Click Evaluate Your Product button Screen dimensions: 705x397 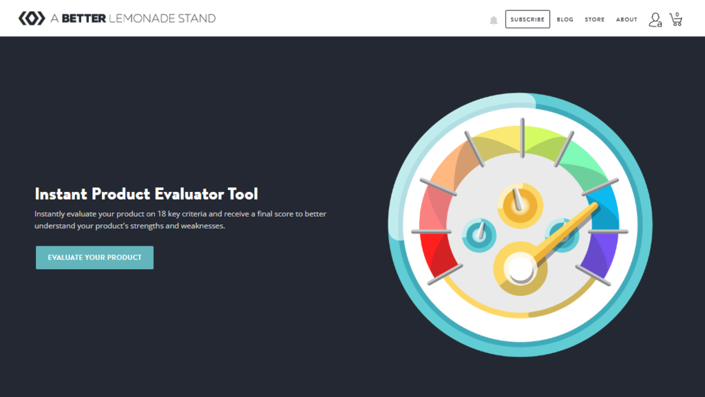(x=94, y=257)
